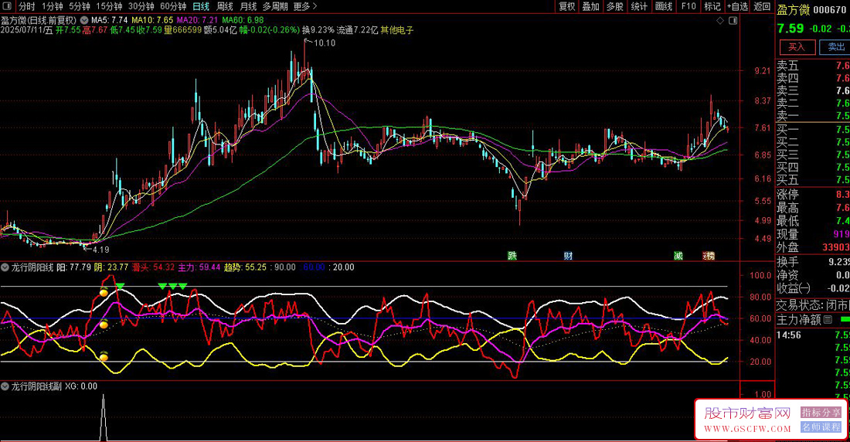Click the blue 财 event marker
Screen dimensions: 850x442
(568, 256)
